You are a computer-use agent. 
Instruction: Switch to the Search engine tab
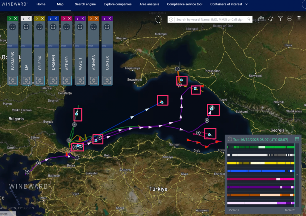coord(85,4)
